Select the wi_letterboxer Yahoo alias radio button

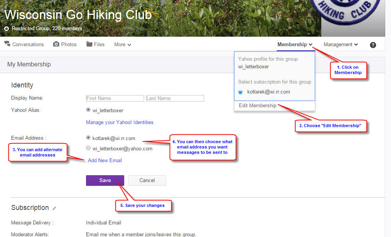pyautogui.click(x=88, y=110)
